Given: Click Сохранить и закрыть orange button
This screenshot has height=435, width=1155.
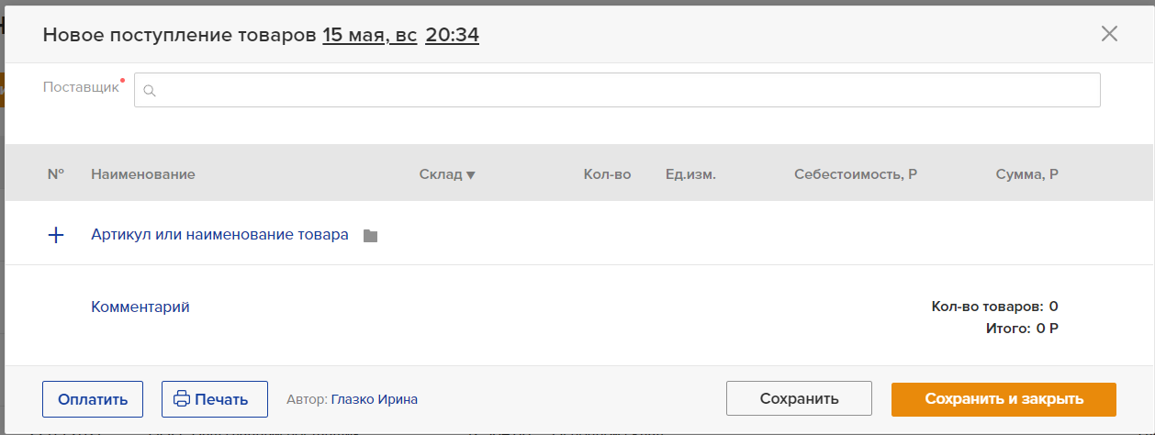Looking at the screenshot, I should tap(1004, 399).
